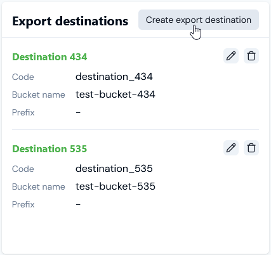
Task: Click the Code label under Destination 535
Action: pos(23,169)
